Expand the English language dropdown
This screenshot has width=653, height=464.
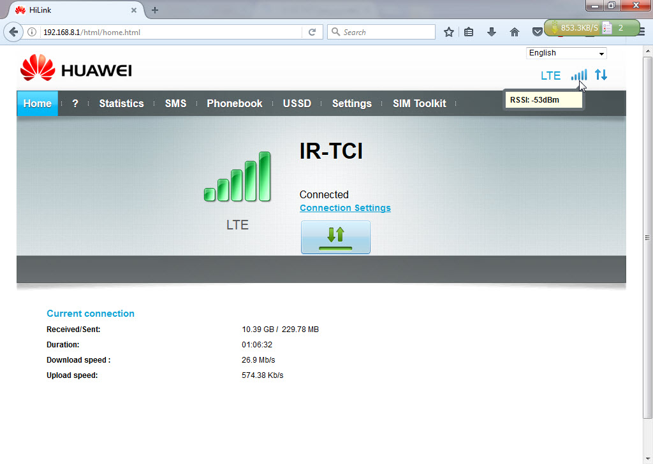tap(566, 53)
